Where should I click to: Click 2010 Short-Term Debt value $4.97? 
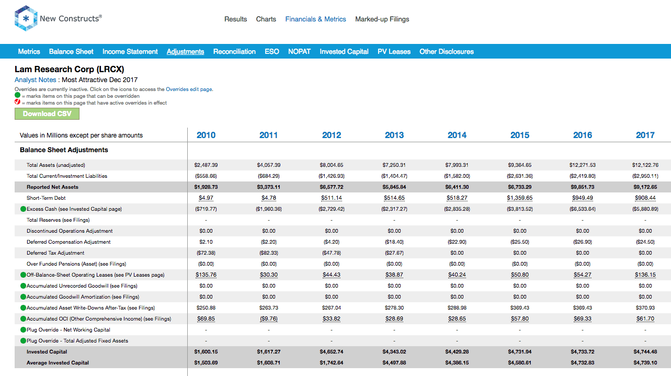206,198
